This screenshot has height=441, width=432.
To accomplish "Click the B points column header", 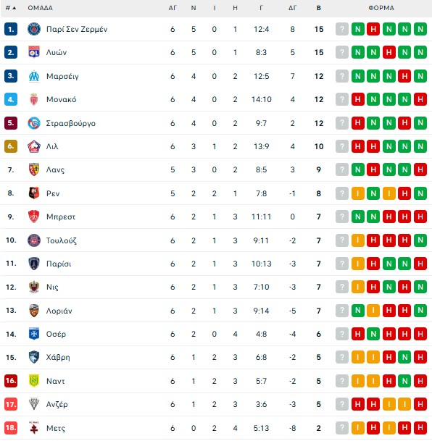I will click(x=319, y=8).
